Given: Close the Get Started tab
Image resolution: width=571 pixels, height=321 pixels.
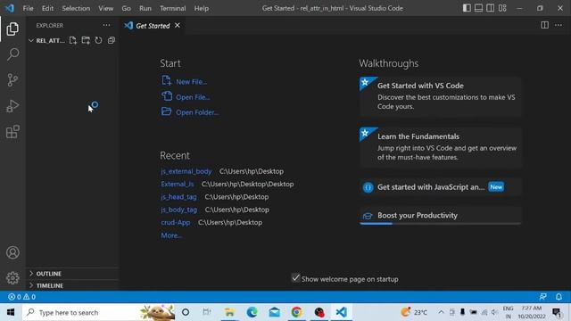Looking at the screenshot, I should click(x=178, y=26).
